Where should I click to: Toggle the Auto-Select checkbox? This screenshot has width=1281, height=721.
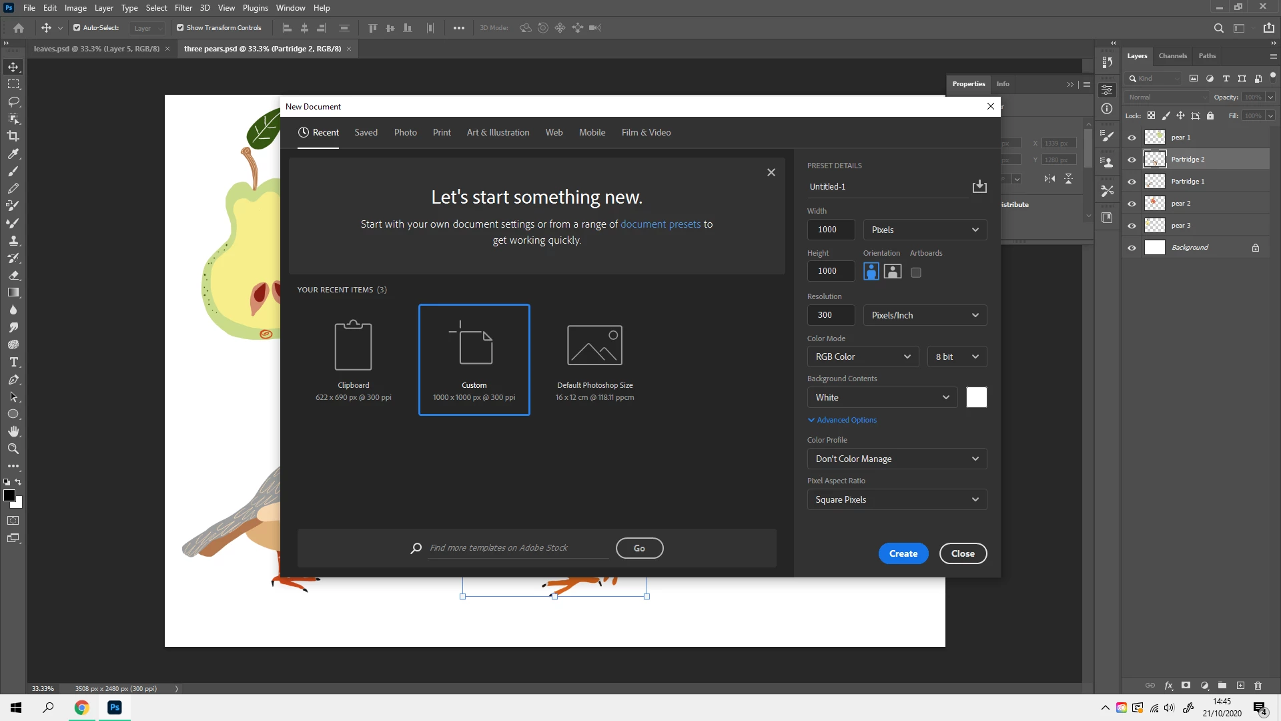77,28
